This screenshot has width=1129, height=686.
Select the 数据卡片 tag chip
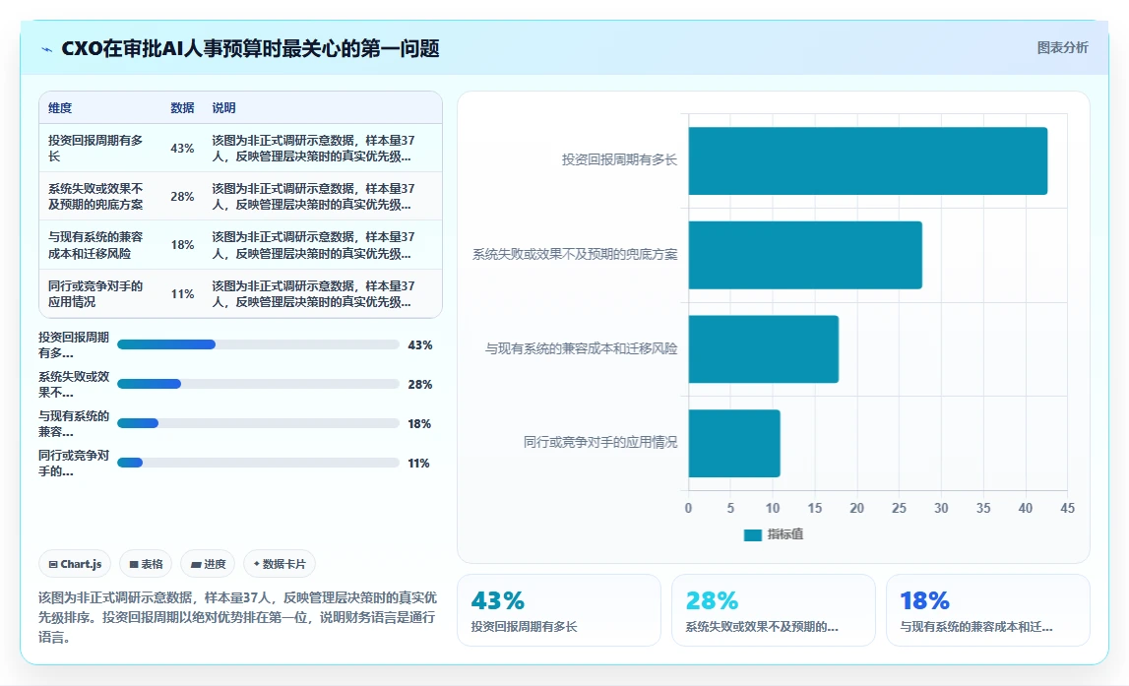coord(280,564)
